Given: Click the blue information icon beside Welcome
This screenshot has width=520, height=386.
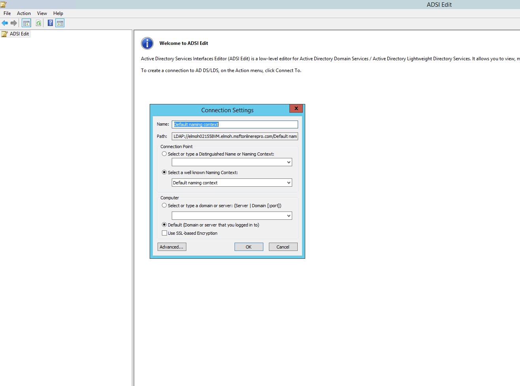Looking at the screenshot, I should pyautogui.click(x=147, y=43).
